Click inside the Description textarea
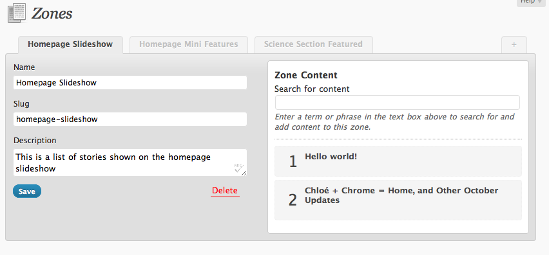 click(x=130, y=163)
